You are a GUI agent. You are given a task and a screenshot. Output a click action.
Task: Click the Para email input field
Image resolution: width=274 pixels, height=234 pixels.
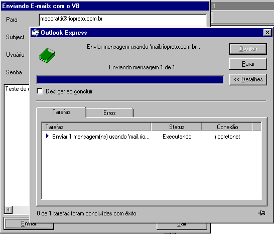pyautogui.click(x=123, y=20)
